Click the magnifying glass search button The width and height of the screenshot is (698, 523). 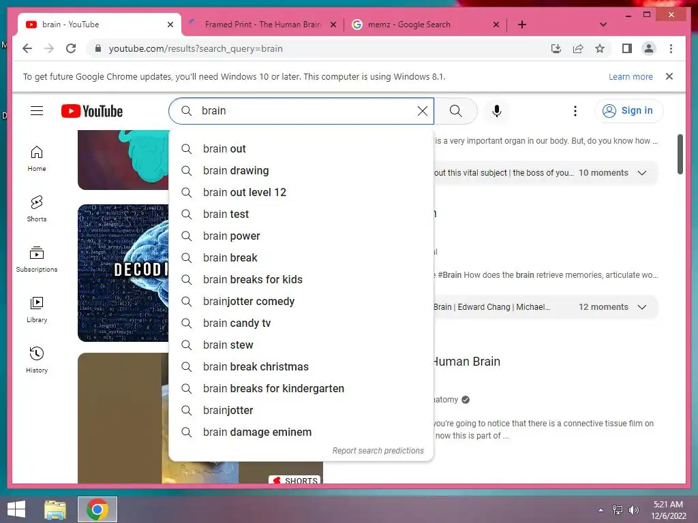456,111
